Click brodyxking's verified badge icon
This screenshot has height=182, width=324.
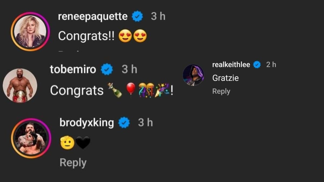pos(124,122)
